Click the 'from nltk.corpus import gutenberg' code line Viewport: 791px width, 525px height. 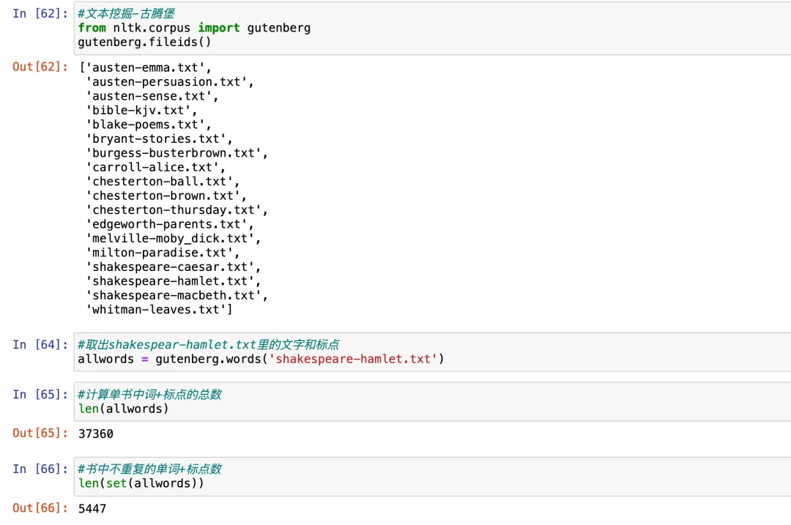click(194, 28)
